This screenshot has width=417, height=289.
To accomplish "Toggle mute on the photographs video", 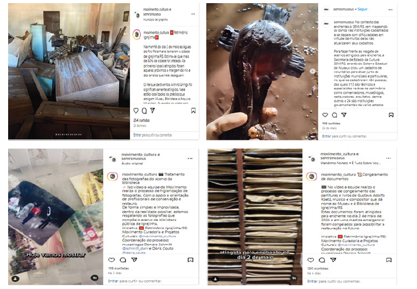I will pyautogui.click(x=94, y=278).
